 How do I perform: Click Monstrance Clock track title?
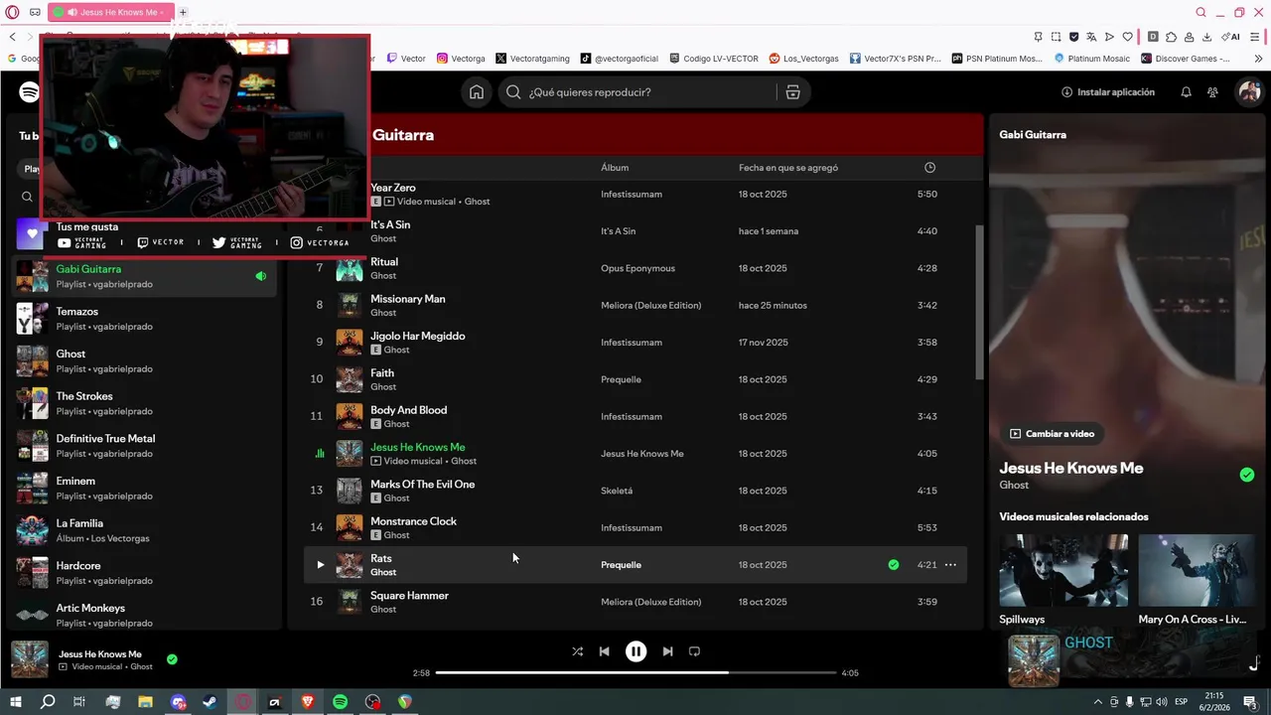[x=413, y=521]
